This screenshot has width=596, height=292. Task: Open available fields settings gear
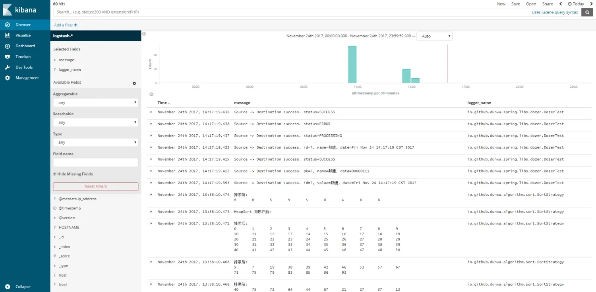[134, 83]
